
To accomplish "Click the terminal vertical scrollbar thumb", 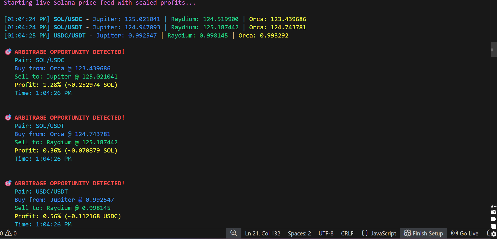I will point(494,49).
